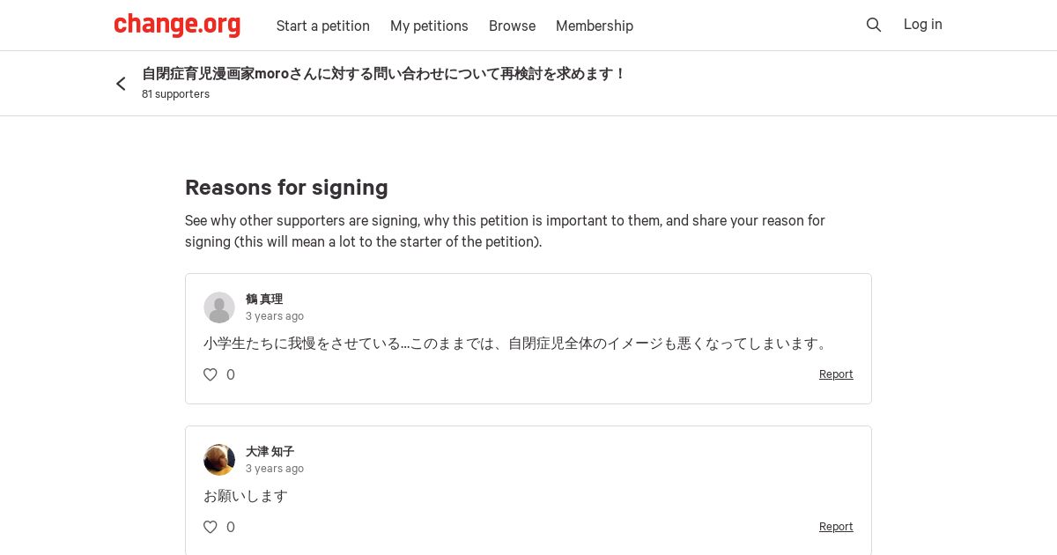1057x555 pixels.
Task: Like 大津 知子's comment with the heart
Action: 211,527
